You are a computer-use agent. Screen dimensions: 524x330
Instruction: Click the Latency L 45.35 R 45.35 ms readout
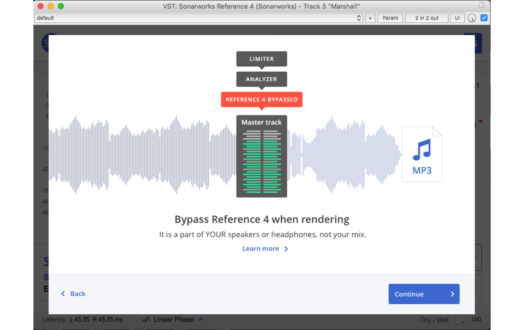coord(82,320)
